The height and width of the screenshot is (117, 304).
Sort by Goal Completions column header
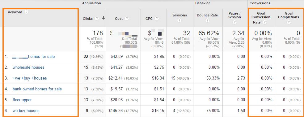click(x=289, y=15)
